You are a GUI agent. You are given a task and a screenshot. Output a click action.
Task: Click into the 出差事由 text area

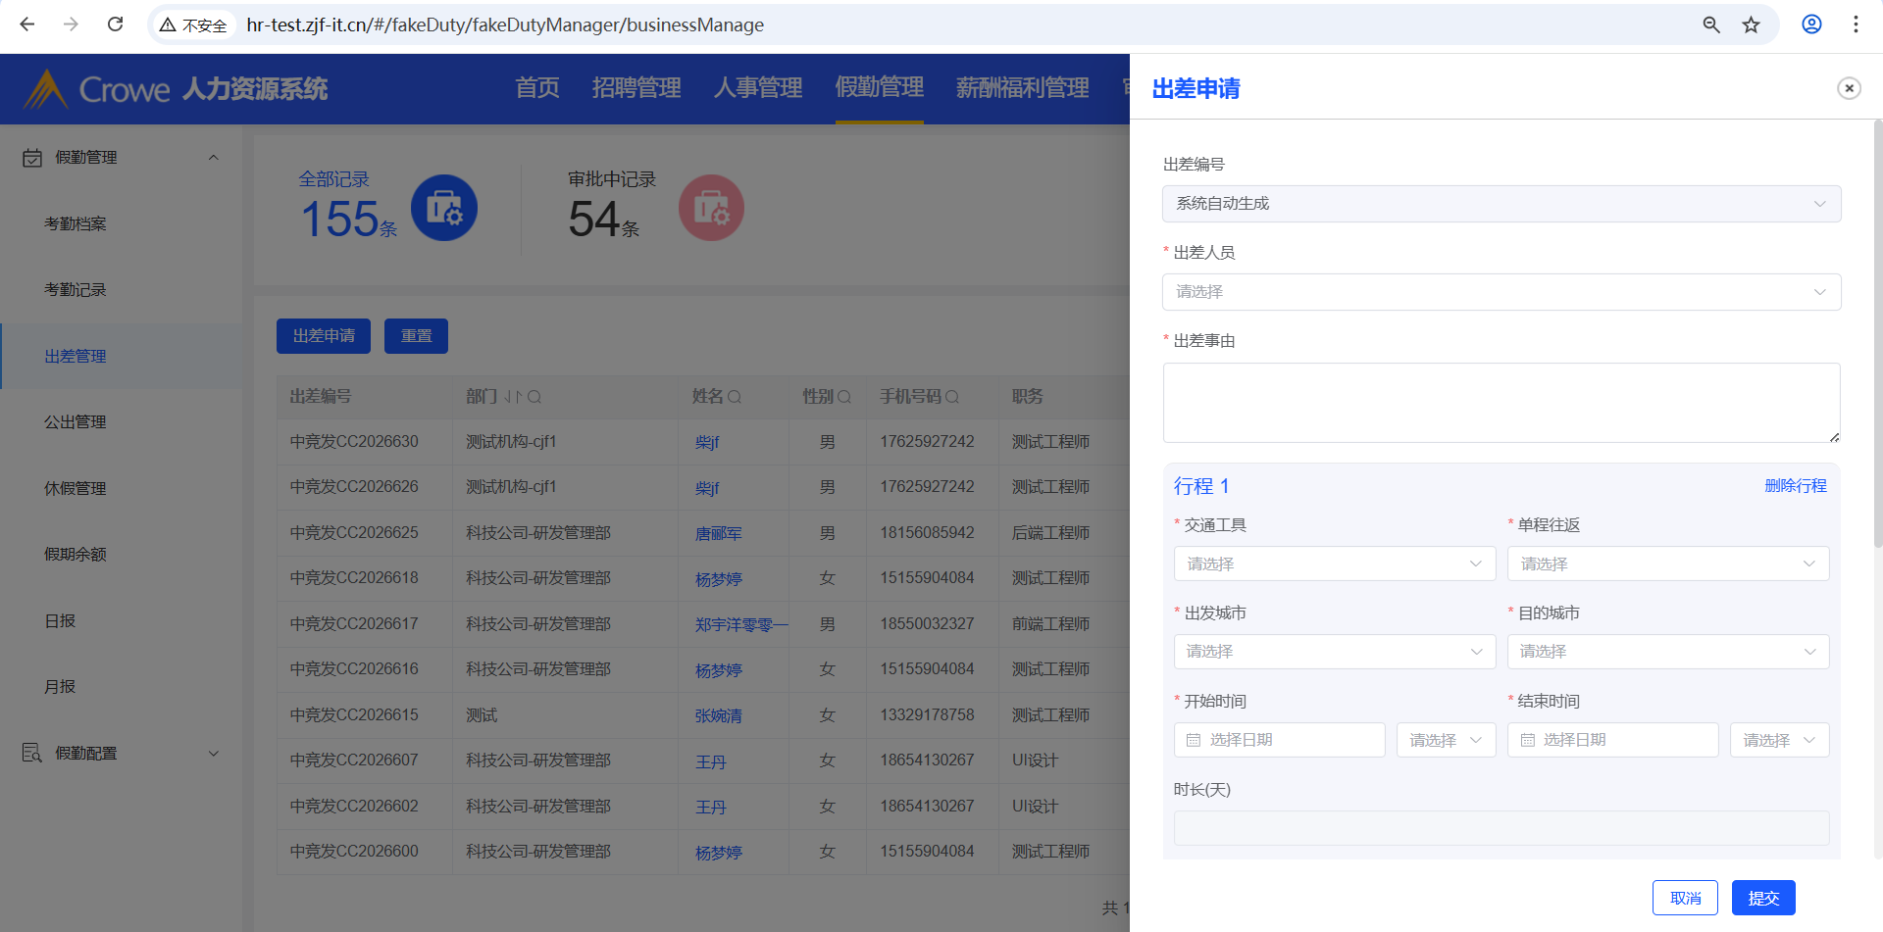click(x=1501, y=403)
